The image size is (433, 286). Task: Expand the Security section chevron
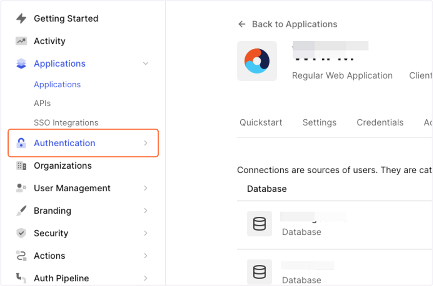(x=146, y=233)
